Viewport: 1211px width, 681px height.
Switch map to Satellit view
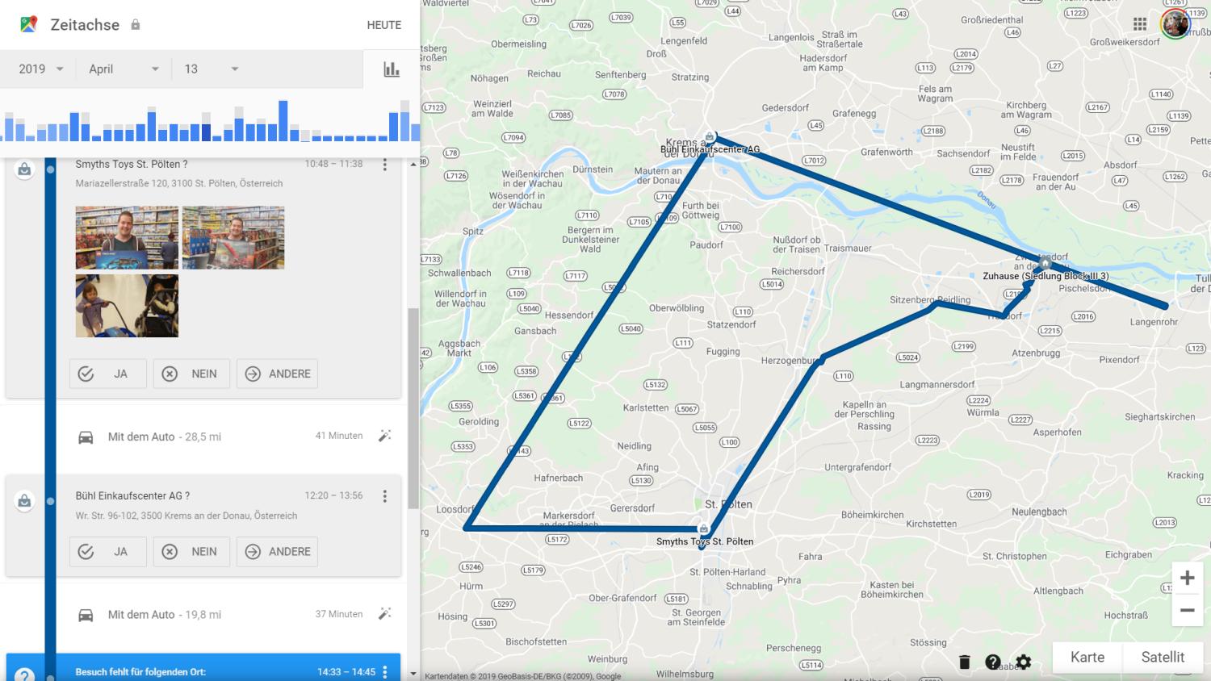(1163, 657)
